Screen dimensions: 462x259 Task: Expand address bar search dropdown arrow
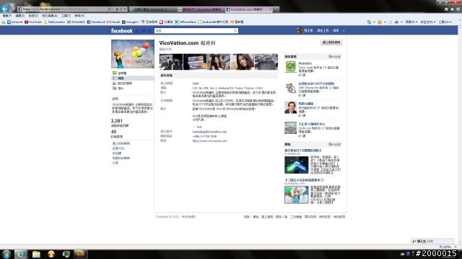113,9
